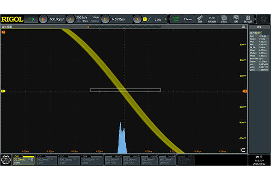Open acquisition settings (A) icon
271x180 pixels.
(x=70, y=19)
